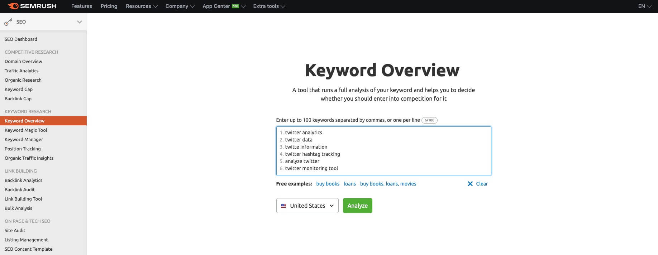Open the Extra tools dropdown
658x255 pixels.
[269, 6]
